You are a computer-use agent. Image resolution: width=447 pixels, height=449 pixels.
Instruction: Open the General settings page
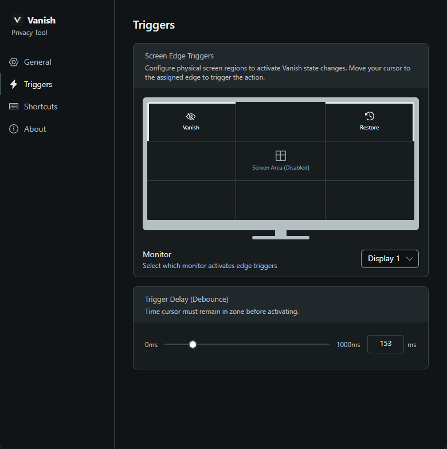coord(57,62)
